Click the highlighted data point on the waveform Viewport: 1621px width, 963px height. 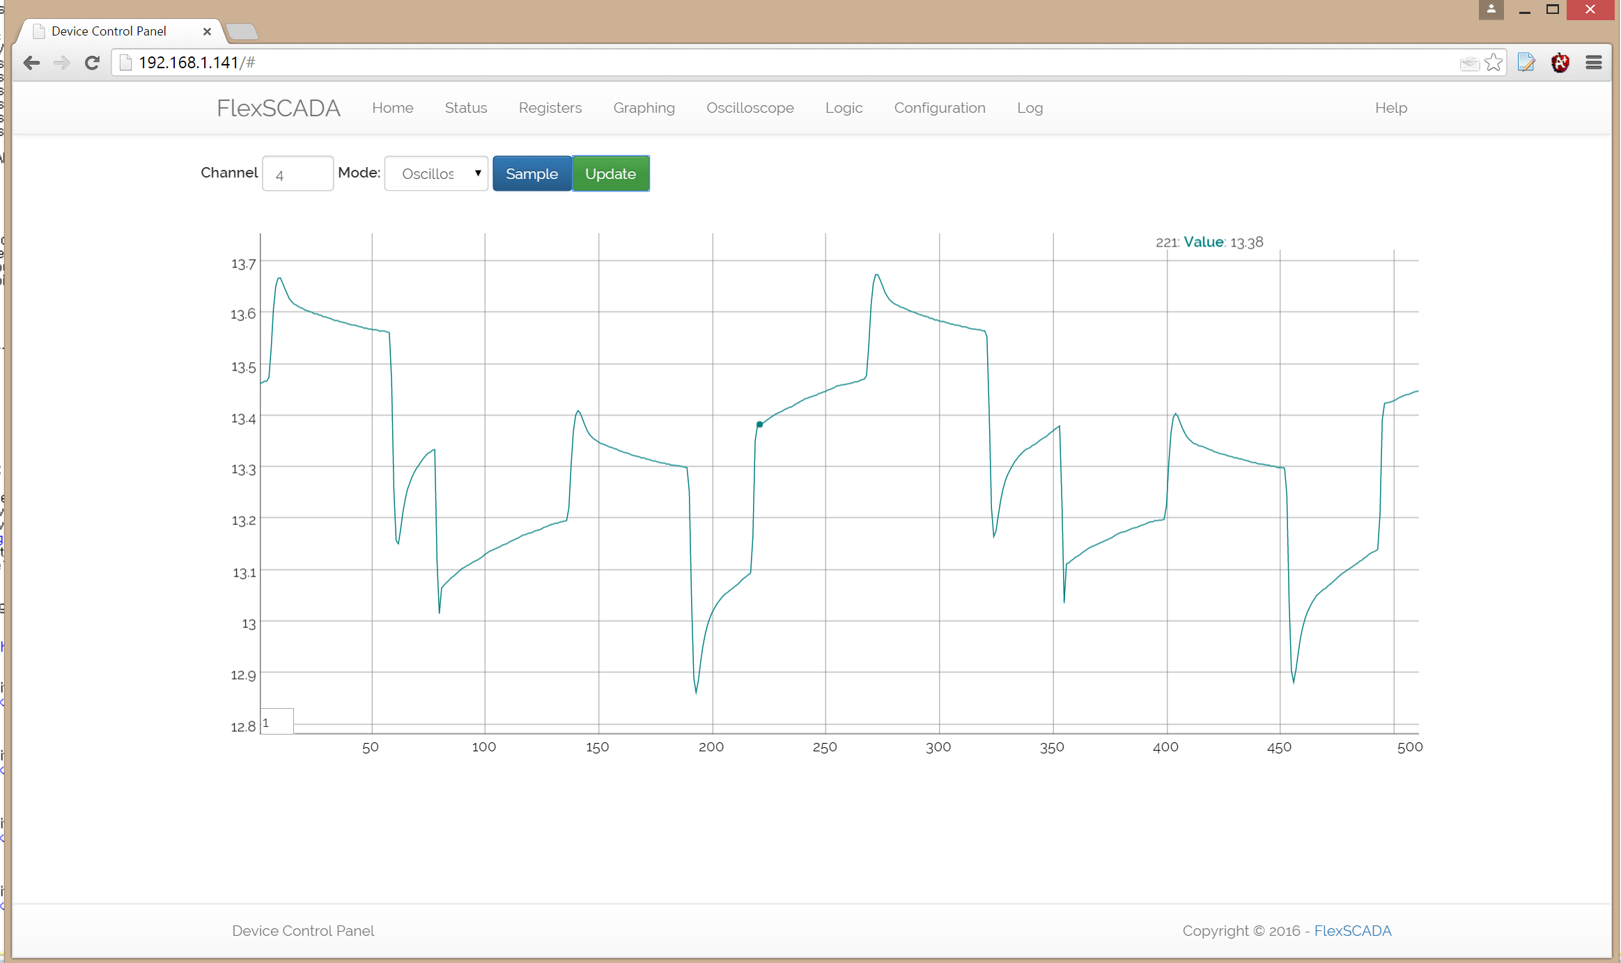tap(759, 424)
